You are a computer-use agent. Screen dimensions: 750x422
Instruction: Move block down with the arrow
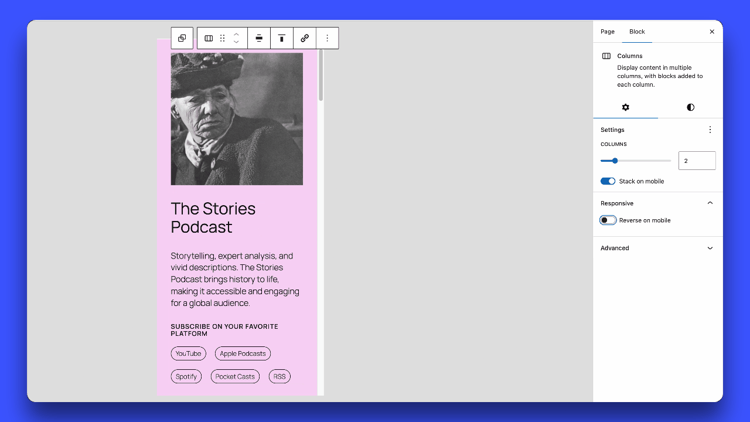click(236, 42)
